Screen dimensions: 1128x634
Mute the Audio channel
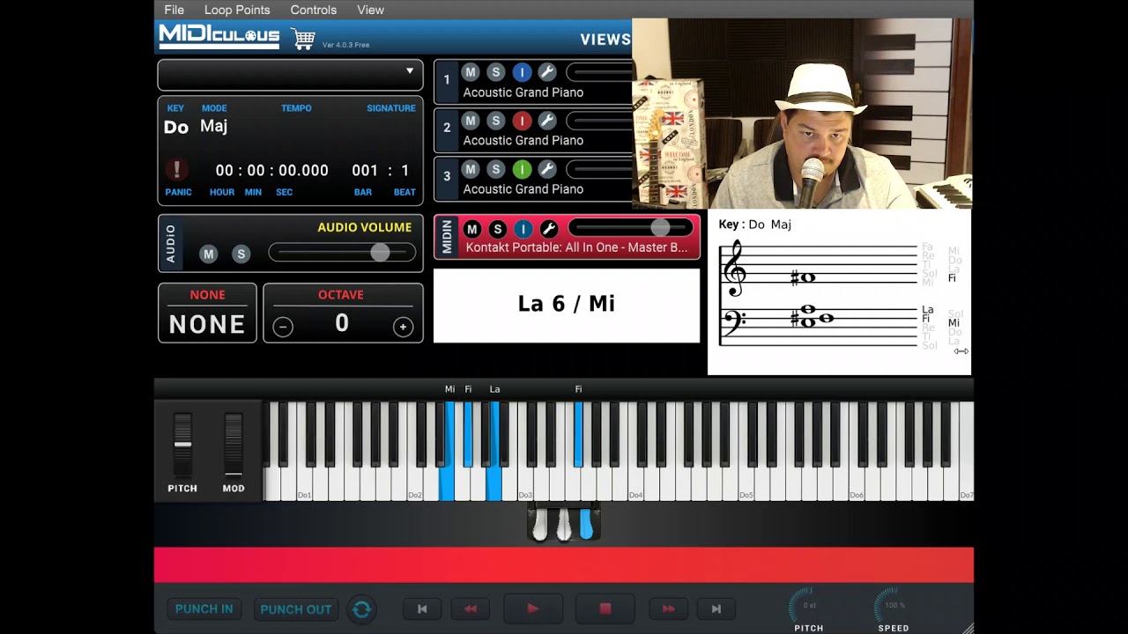click(x=208, y=254)
